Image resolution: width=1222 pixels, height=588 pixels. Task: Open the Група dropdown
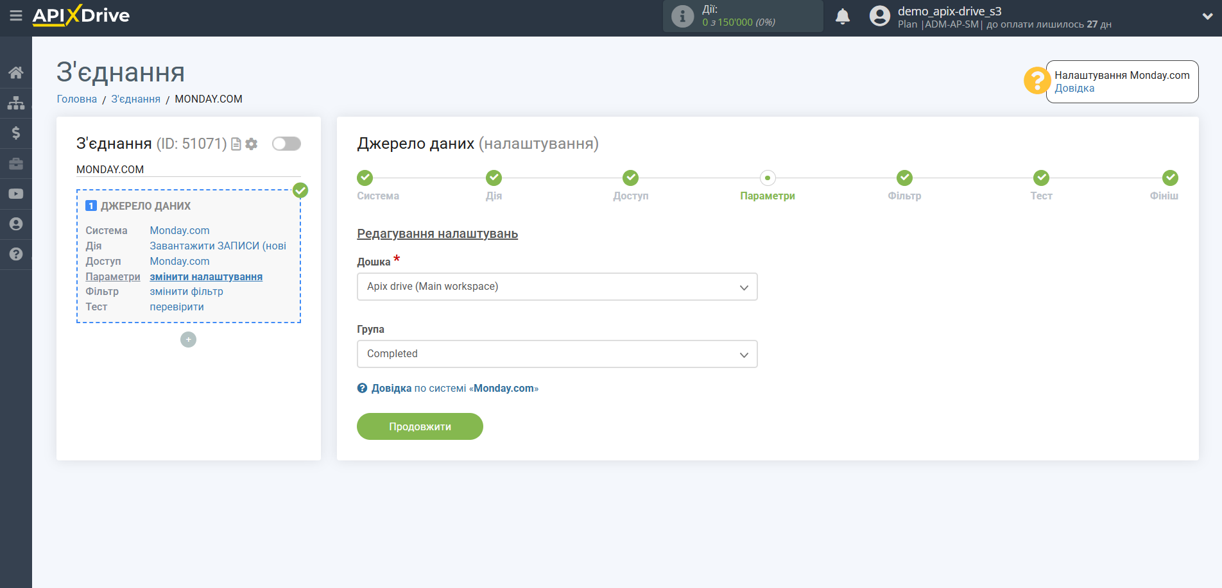click(557, 354)
